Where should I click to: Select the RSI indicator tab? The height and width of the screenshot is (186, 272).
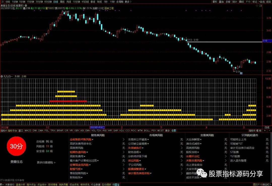(105, 130)
